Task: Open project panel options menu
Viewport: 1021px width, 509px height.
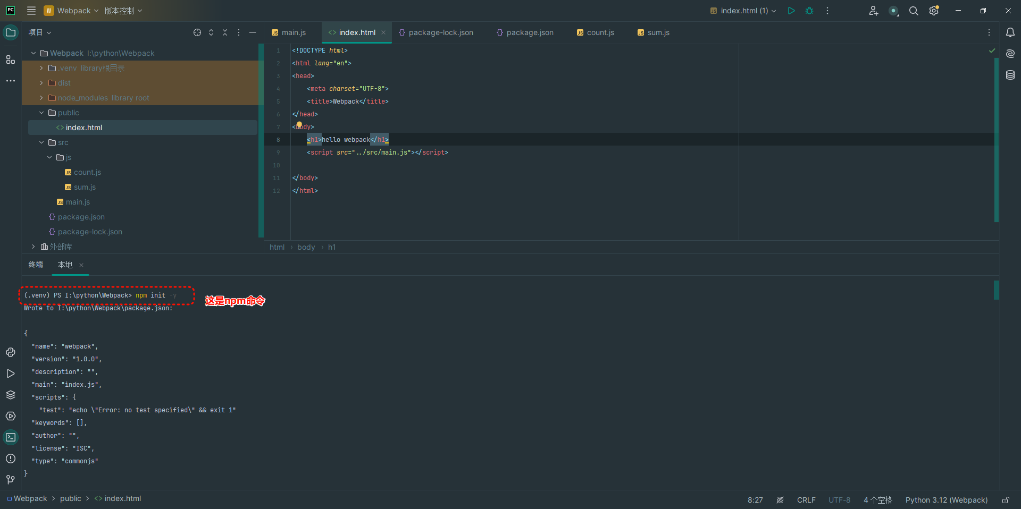Action: coord(239,32)
